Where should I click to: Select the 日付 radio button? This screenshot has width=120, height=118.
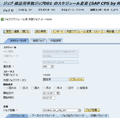[67, 88]
